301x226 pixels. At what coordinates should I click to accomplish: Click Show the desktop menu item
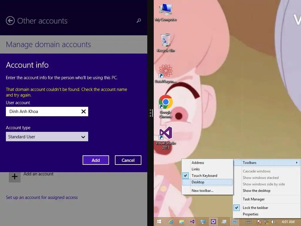[x=267, y=191]
